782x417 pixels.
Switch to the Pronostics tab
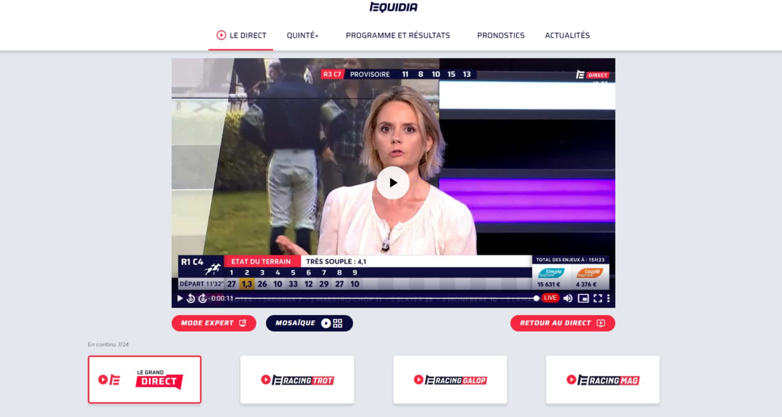[x=501, y=35]
